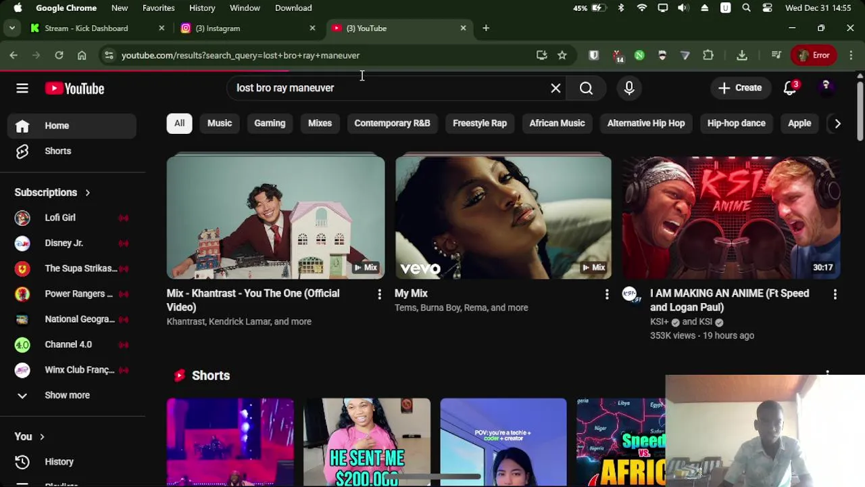Open more options for KSI anime video
Image resolution: width=865 pixels, height=487 pixels.
click(x=835, y=294)
